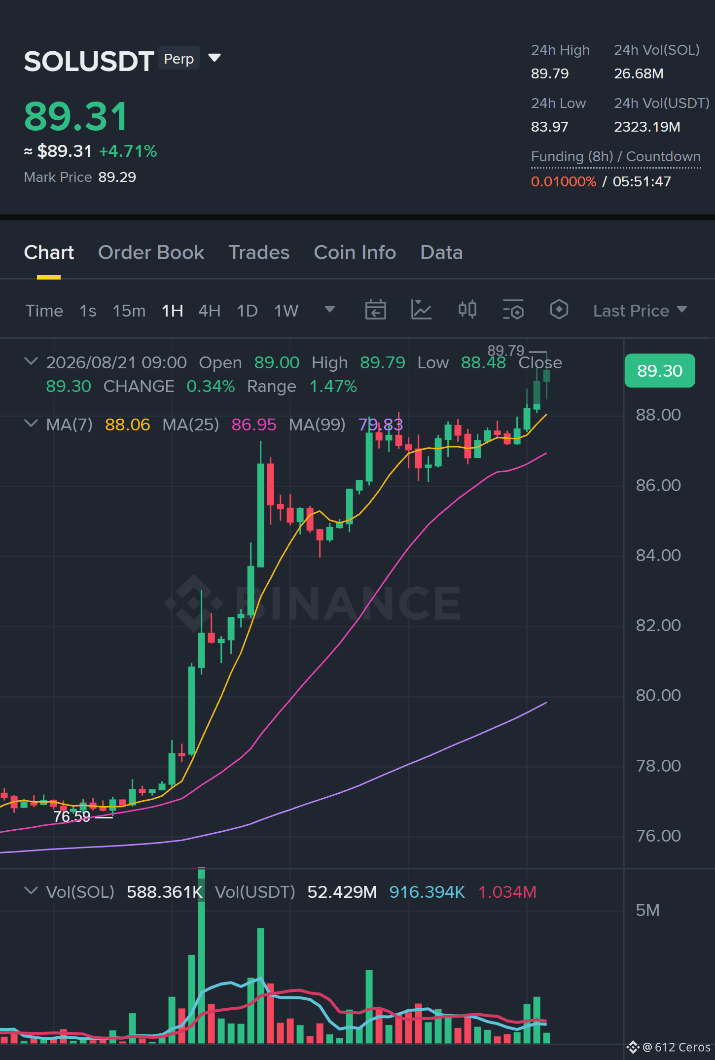Switch to the Chart tab
Screen dimensions: 715x1060
49,252
